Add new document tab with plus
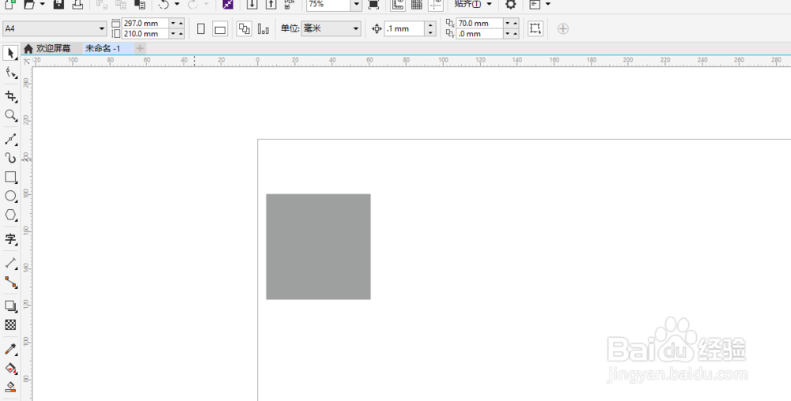 pyautogui.click(x=140, y=48)
